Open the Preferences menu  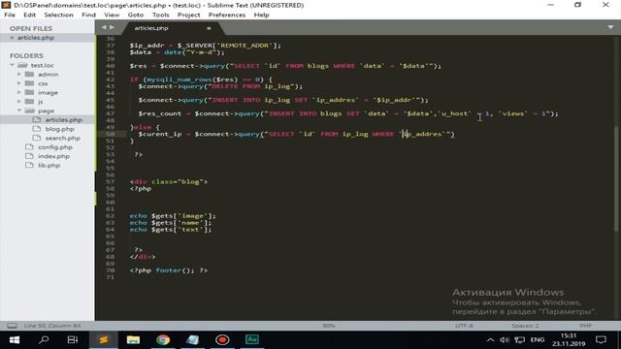[227, 15]
